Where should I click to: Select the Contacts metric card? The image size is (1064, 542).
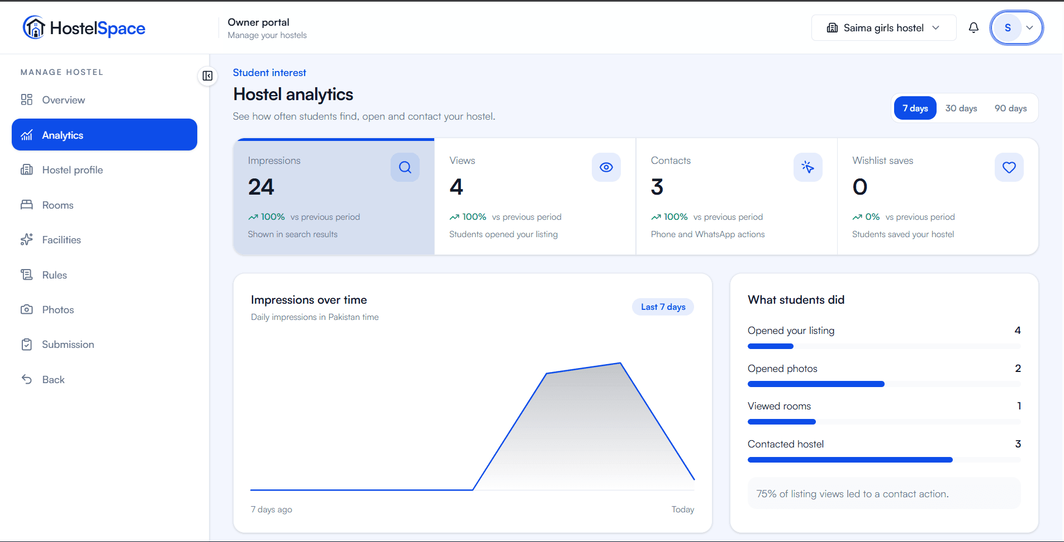(x=737, y=196)
